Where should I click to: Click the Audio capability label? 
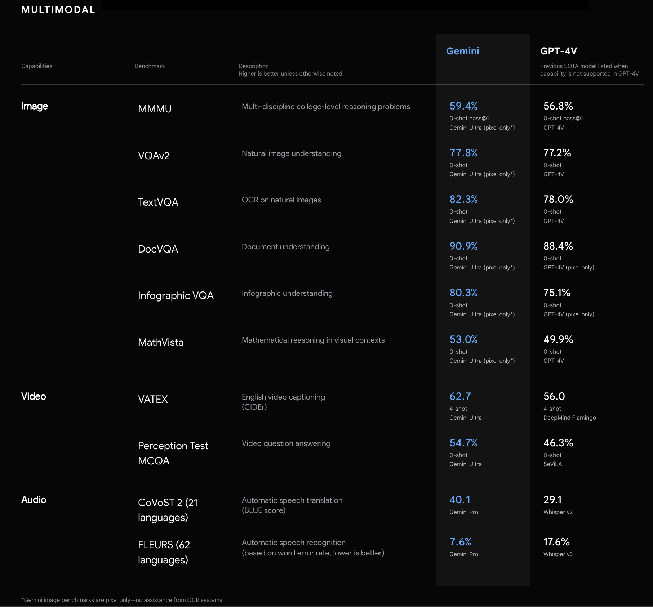tap(34, 500)
